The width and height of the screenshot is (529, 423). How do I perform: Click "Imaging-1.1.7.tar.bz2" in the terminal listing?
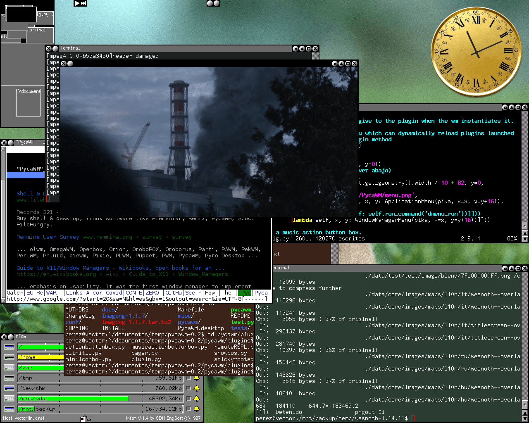137,322
